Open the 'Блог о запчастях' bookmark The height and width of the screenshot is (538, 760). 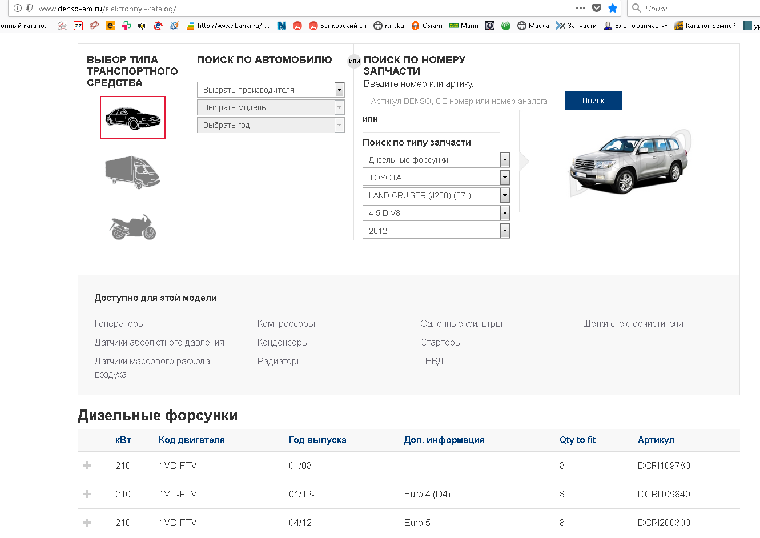(x=636, y=26)
